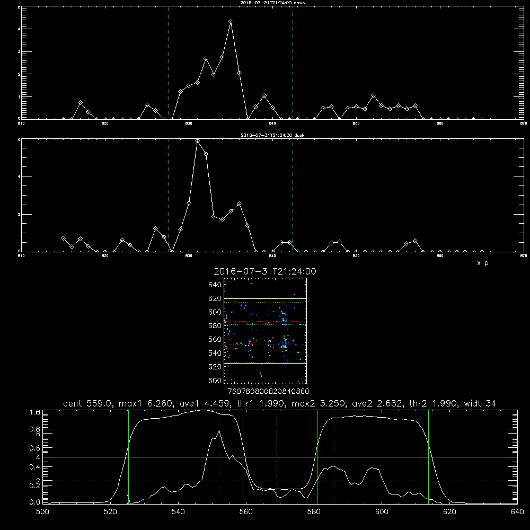This screenshot has height=530, width=530.
Task: Click the red dotted line near 586 in bottom plot
Action: [x=334, y=456]
